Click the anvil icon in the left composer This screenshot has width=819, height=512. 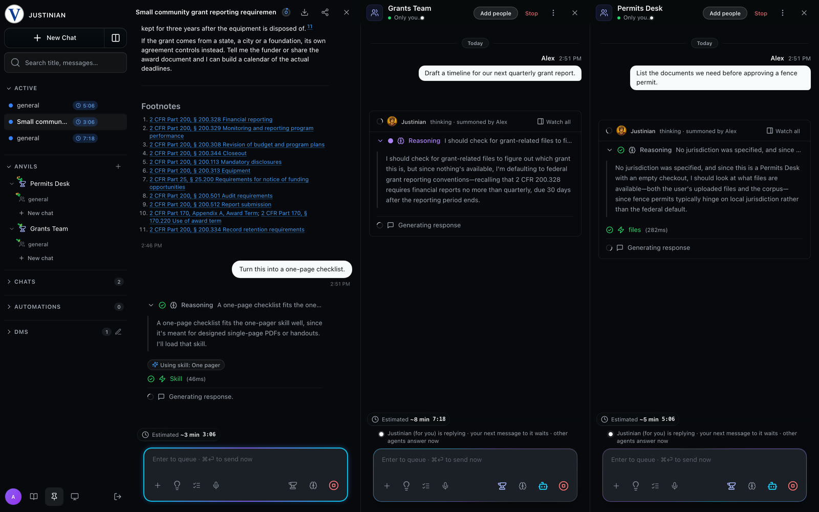293,485
